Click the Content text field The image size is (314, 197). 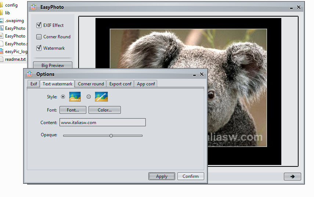(x=102, y=123)
